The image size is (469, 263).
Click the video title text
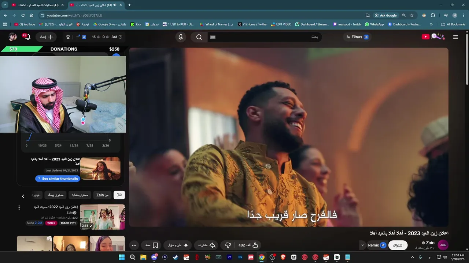tap(409, 233)
